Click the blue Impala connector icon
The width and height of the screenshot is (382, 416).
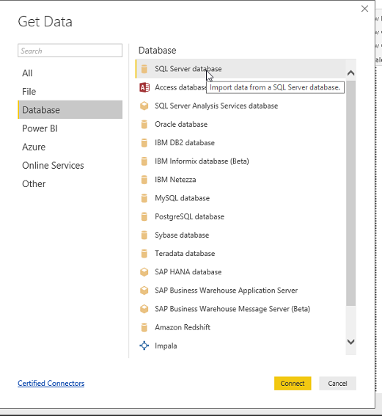(x=144, y=346)
